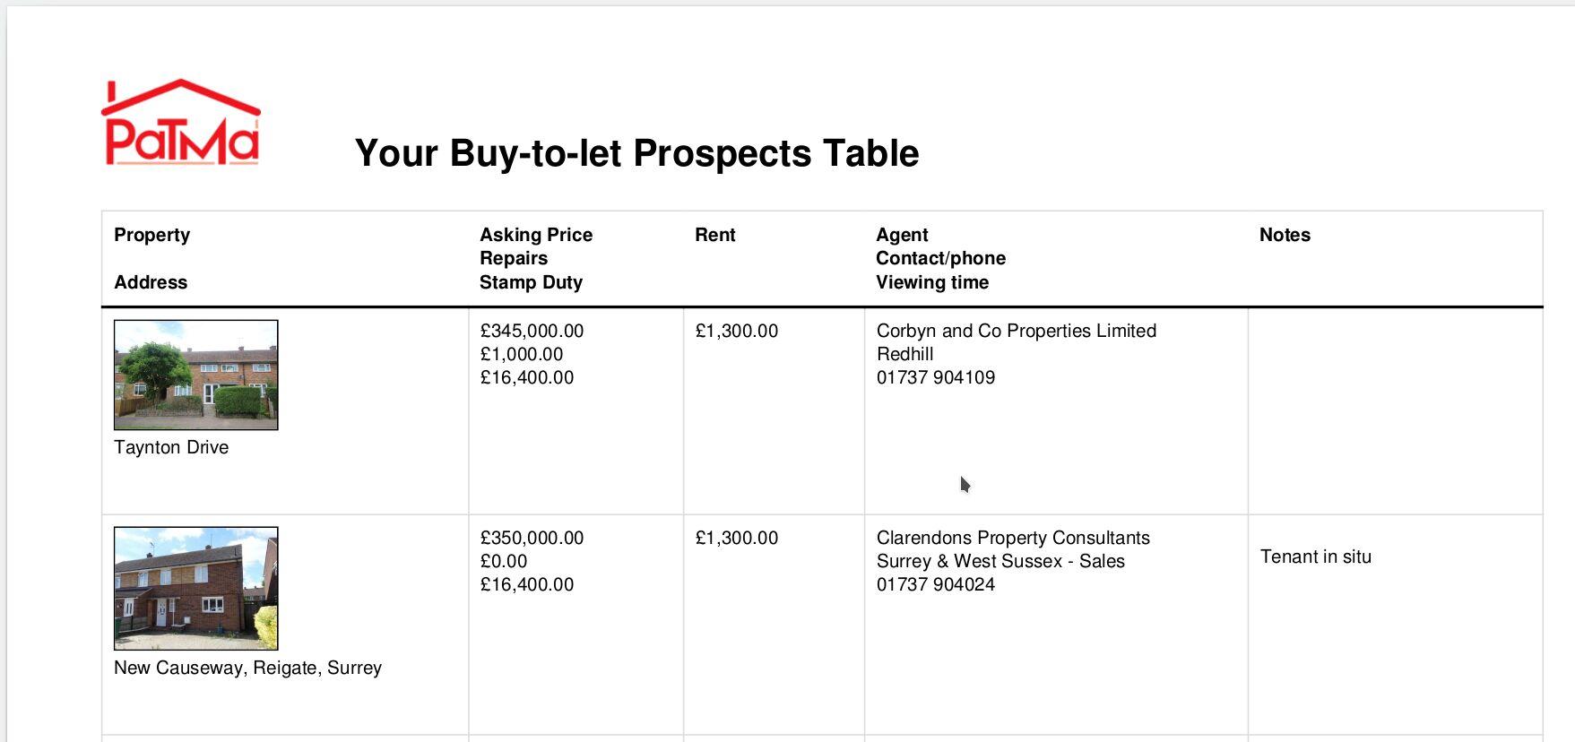Click the Agent column header
Viewport: 1575px width, 742px height.
pos(902,235)
